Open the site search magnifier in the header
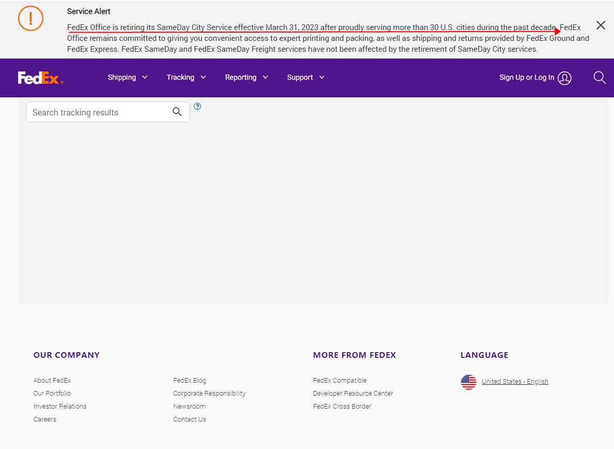 (x=600, y=78)
